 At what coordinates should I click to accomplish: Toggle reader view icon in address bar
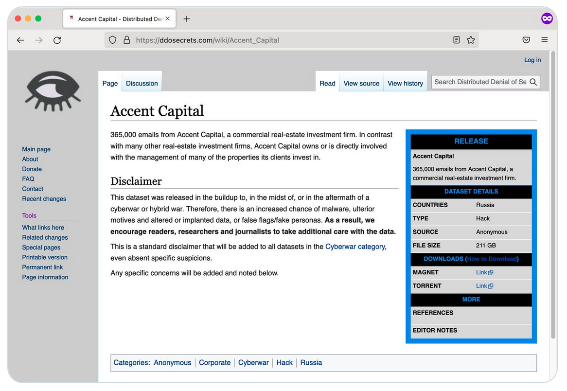pos(456,40)
